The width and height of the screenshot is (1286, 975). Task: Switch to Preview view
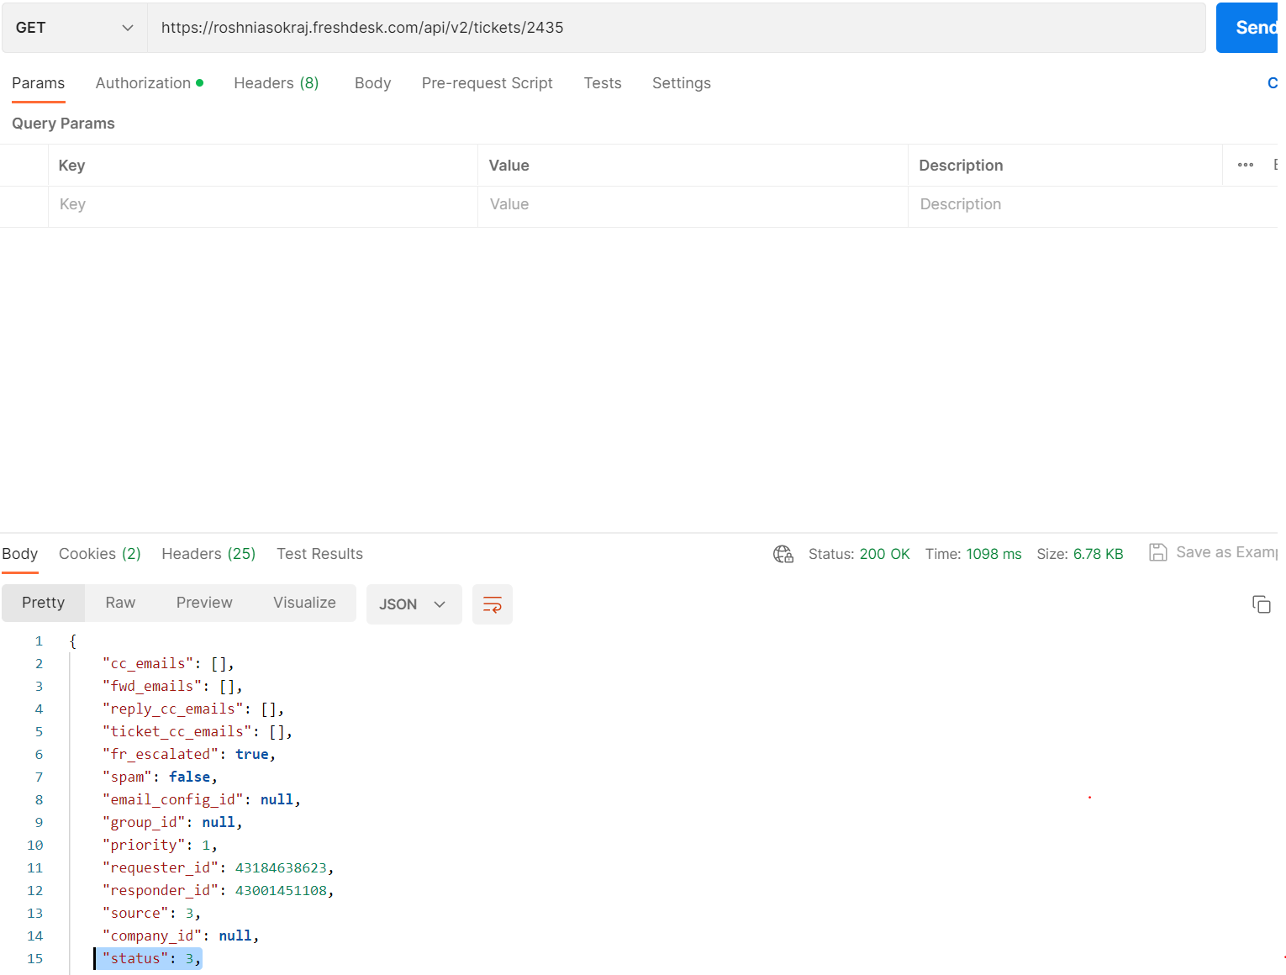click(x=204, y=603)
